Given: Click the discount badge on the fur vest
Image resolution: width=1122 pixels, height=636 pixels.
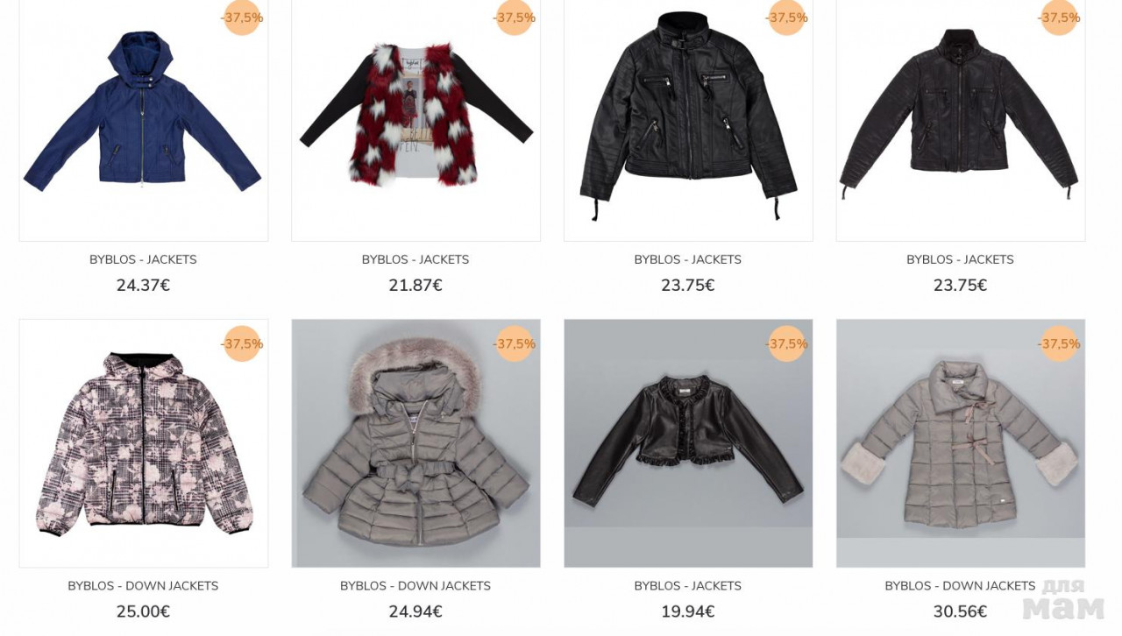Looking at the screenshot, I should [x=515, y=18].
